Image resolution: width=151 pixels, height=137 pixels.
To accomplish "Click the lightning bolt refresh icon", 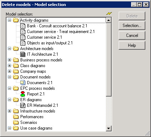I will (109, 13).
